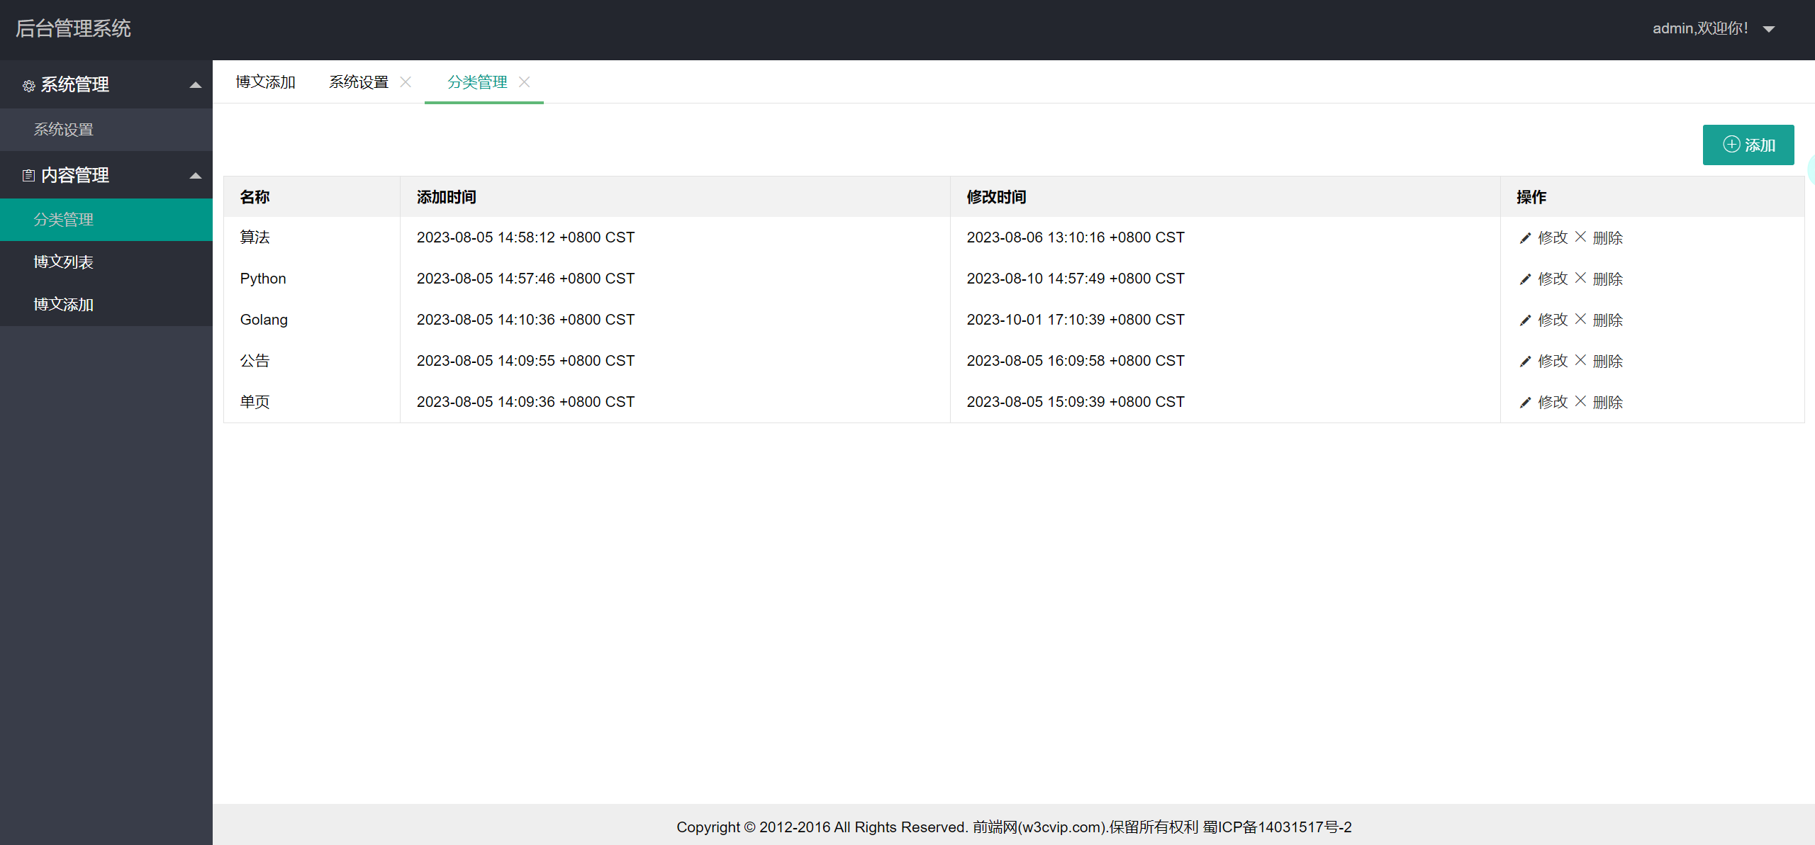Click the pencil edit icon in the 算法 row
Screen dimensions: 1815x845
[1525, 238]
